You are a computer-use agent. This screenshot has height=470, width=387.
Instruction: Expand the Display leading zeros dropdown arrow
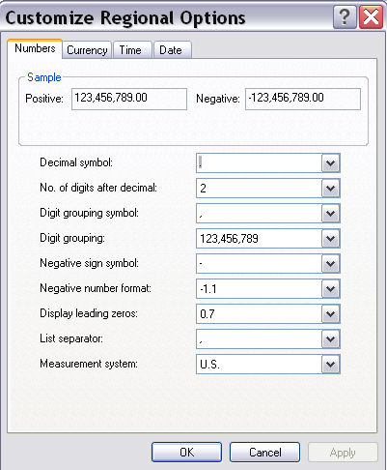coord(330,314)
